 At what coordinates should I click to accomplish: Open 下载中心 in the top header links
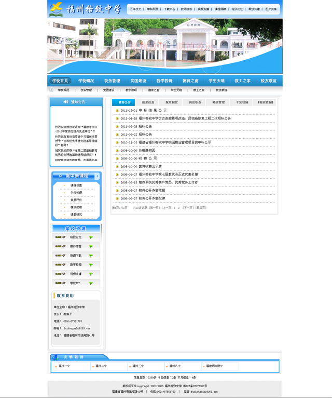pos(169,9)
